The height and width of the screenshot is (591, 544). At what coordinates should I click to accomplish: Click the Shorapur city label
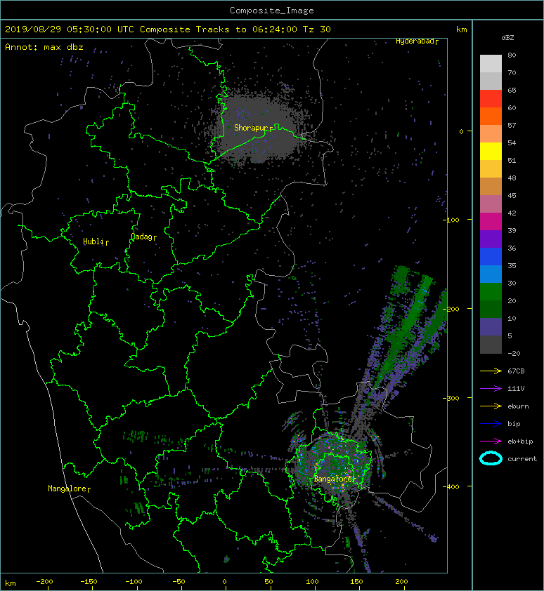point(253,128)
